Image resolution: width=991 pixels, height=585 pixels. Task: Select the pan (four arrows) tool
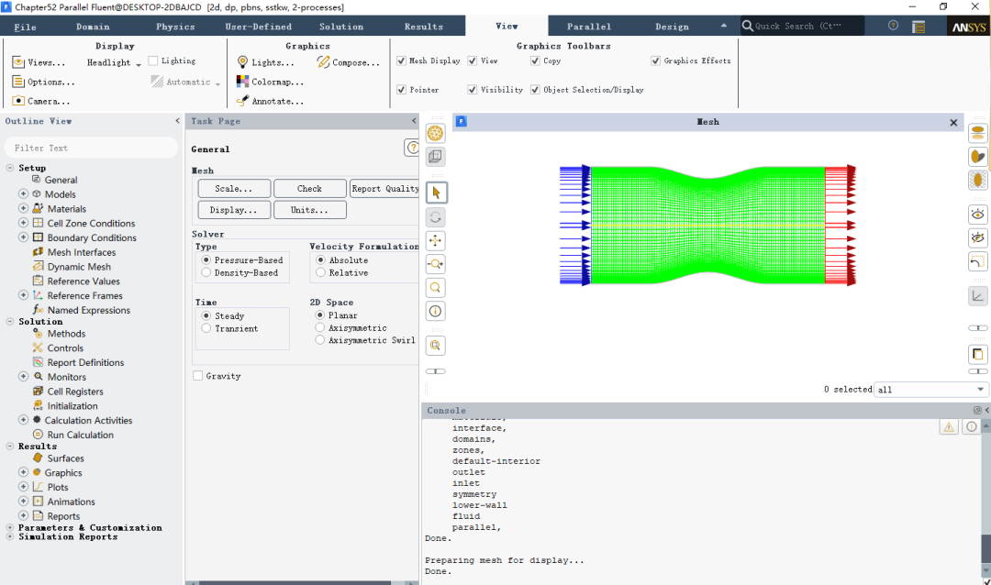436,241
